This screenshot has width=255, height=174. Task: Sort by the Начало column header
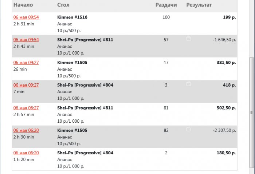click(x=23, y=5)
